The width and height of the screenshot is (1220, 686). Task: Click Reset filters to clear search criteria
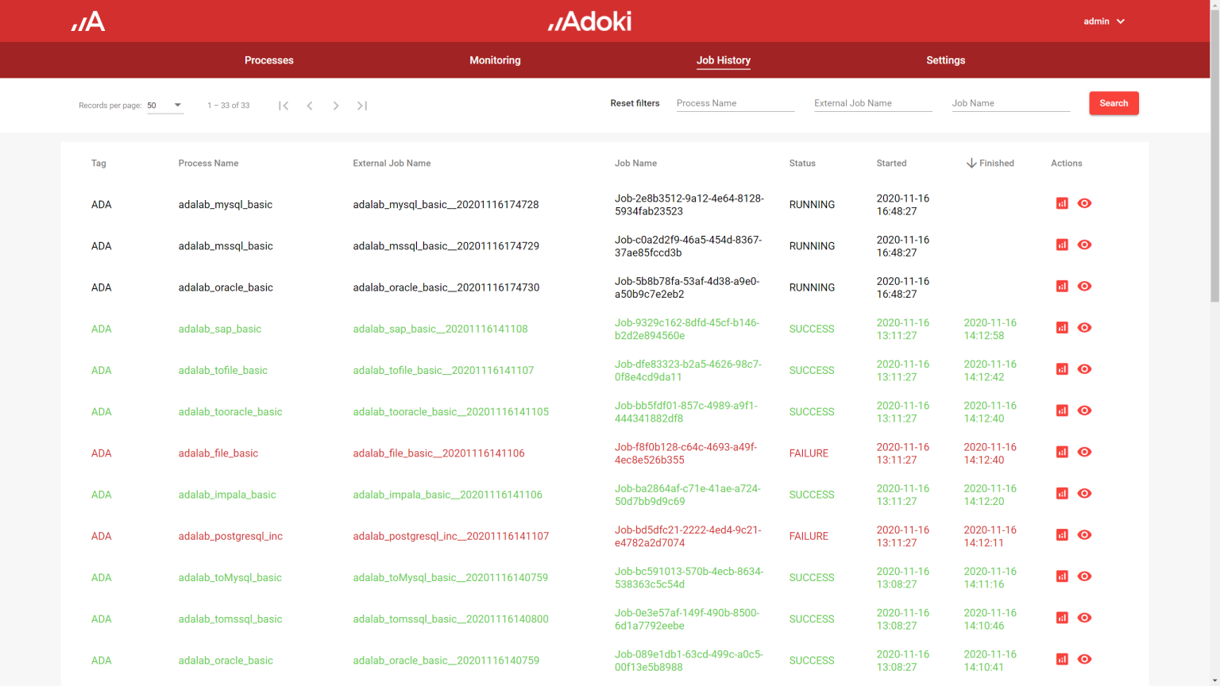click(x=635, y=102)
